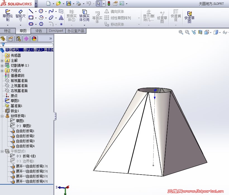The width and height of the screenshot is (229, 195).
Task: Click the 镜向实体 mirror entities button
Action: pyautogui.click(x=114, y=11)
